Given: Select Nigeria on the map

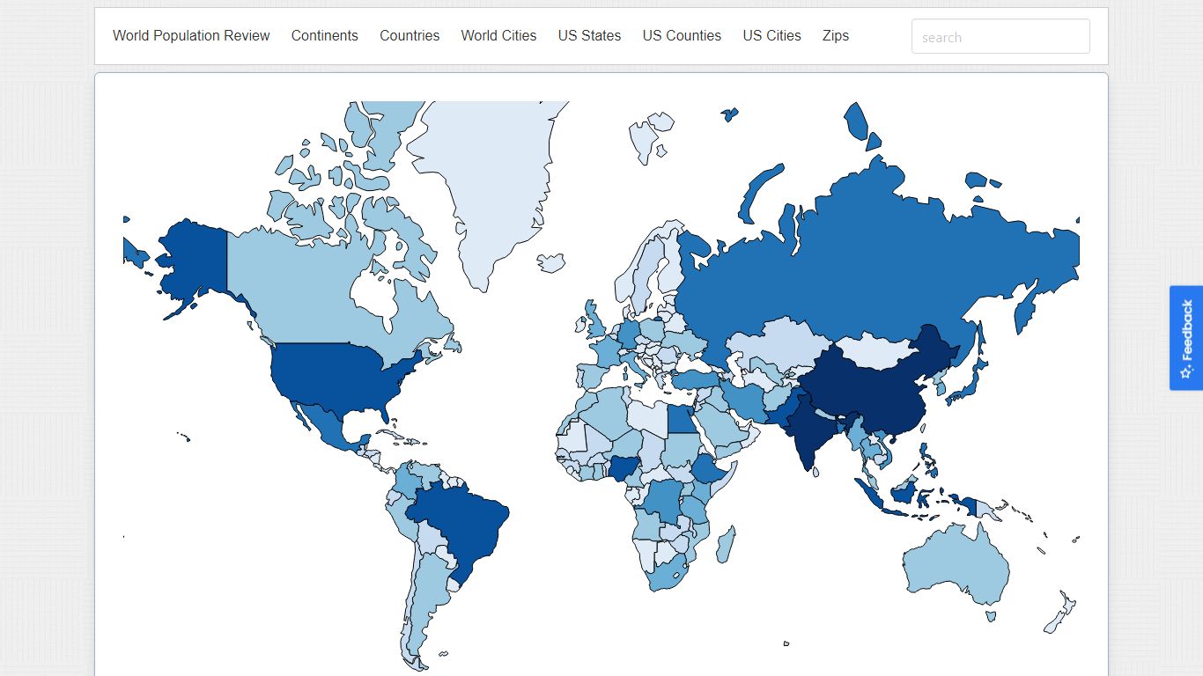Looking at the screenshot, I should point(622,469).
